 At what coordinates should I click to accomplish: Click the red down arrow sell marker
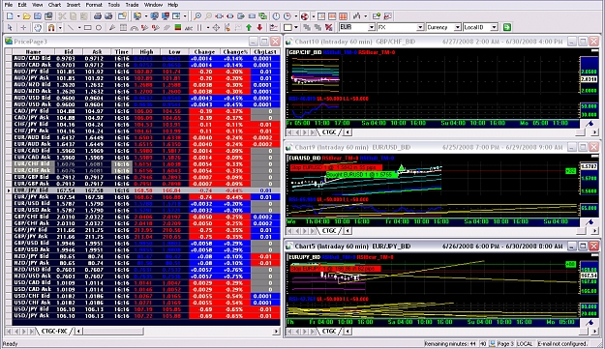[259, 27]
